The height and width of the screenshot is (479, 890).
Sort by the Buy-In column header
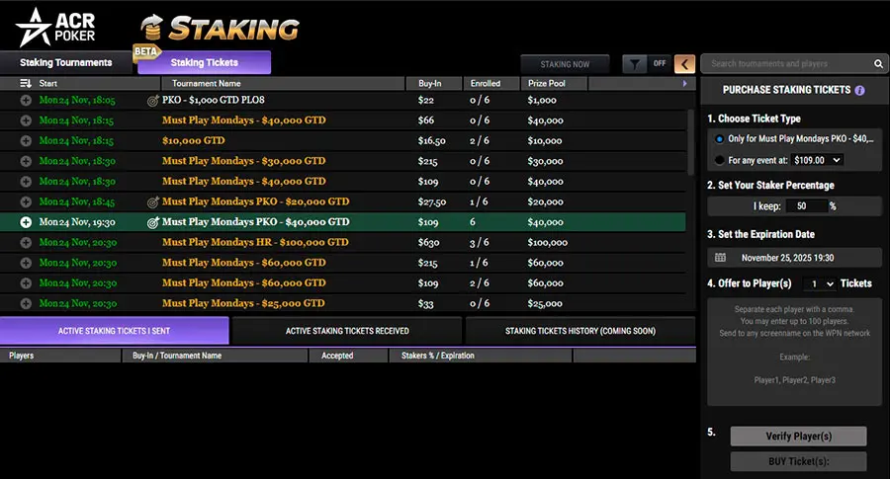pos(434,83)
